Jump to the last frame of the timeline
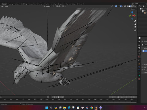Viewport: 147px width, 110px height. pos(63,97)
